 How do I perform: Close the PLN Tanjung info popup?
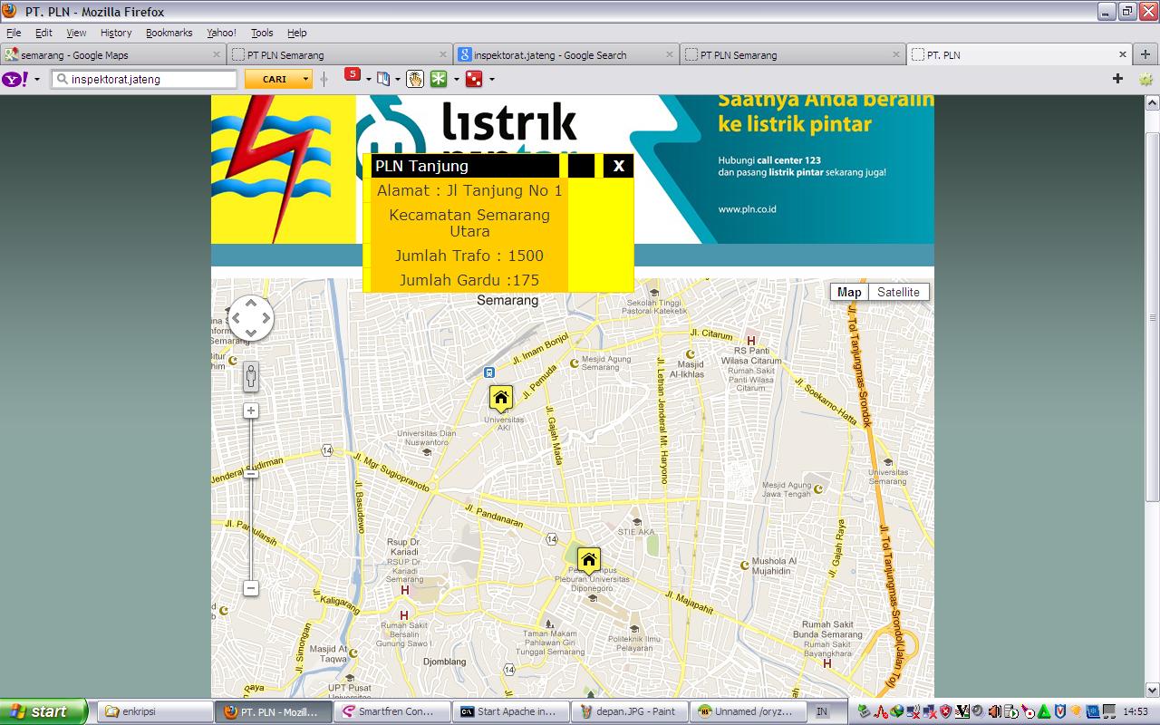point(618,166)
